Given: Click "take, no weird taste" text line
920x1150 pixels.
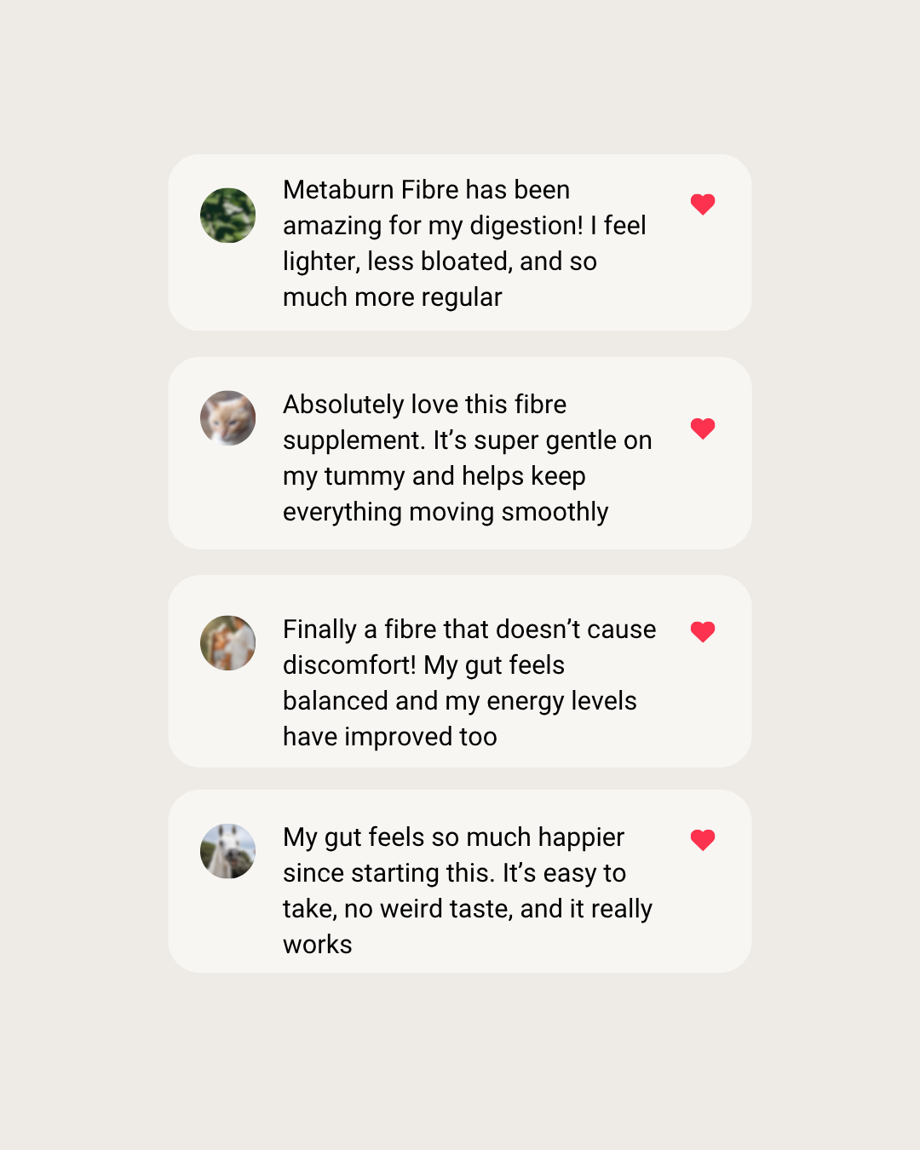Looking at the screenshot, I should [x=467, y=909].
